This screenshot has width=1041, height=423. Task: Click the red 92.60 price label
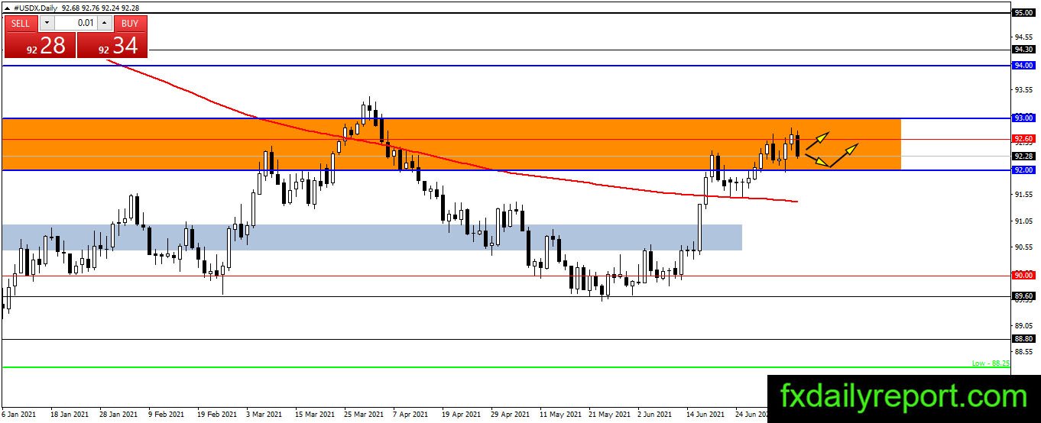tap(1023, 139)
